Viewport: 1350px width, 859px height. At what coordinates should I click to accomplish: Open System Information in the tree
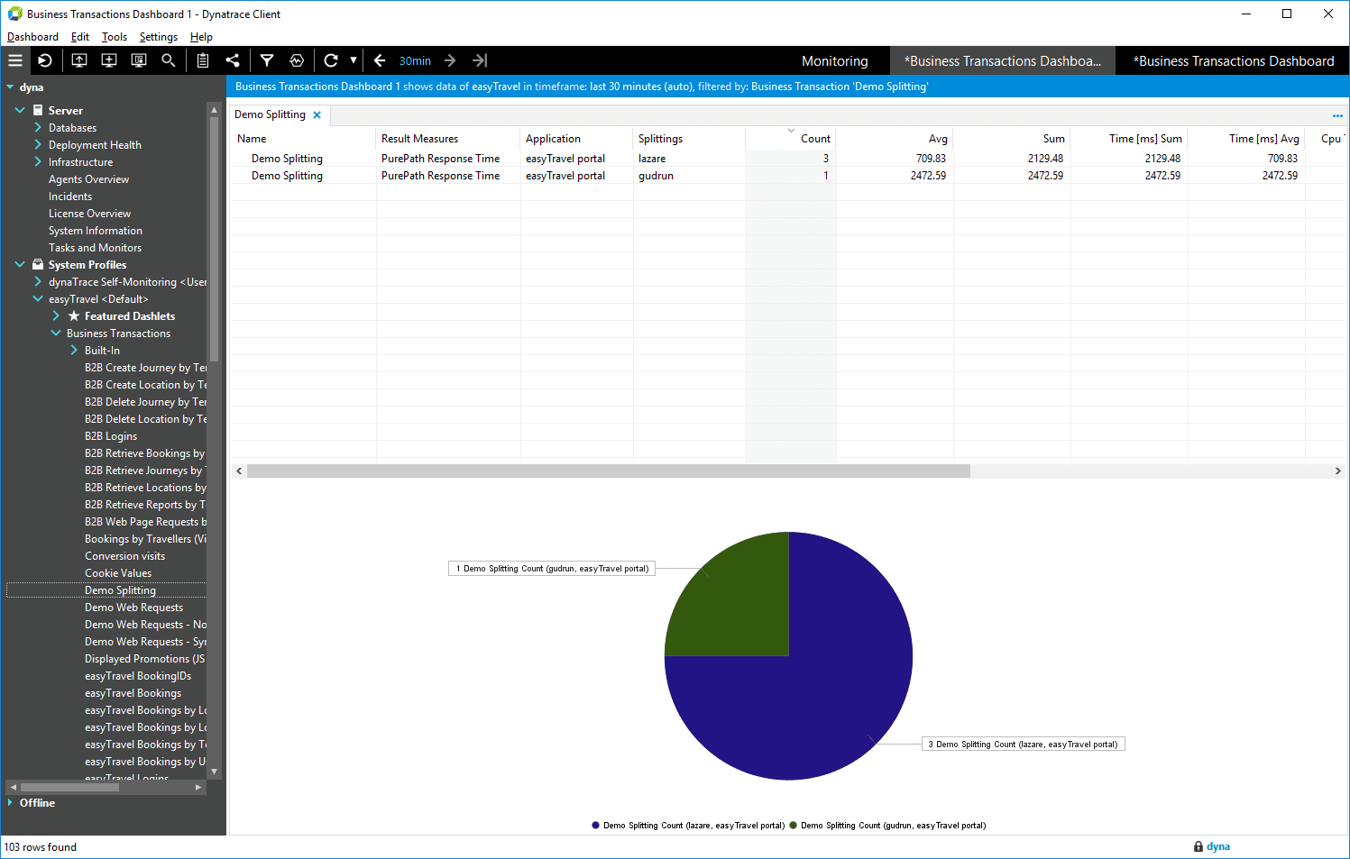tap(96, 231)
